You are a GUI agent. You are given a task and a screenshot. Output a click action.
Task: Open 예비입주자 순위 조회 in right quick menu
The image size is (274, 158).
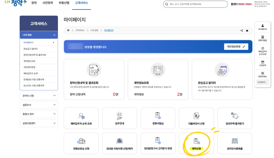click(262, 51)
